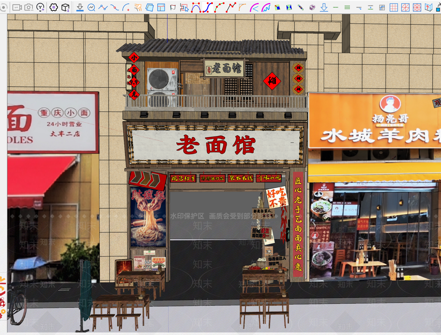Screen dimensions: 441x335
Task: Click the gray line with blue arrow icon
Action: point(359,8)
